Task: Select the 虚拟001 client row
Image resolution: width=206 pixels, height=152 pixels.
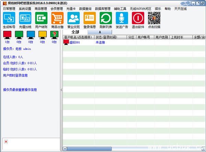Action: [x=134, y=42]
